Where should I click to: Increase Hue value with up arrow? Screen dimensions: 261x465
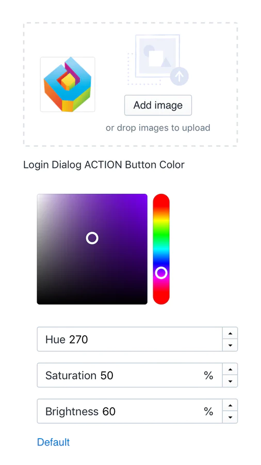pyautogui.click(x=230, y=333)
